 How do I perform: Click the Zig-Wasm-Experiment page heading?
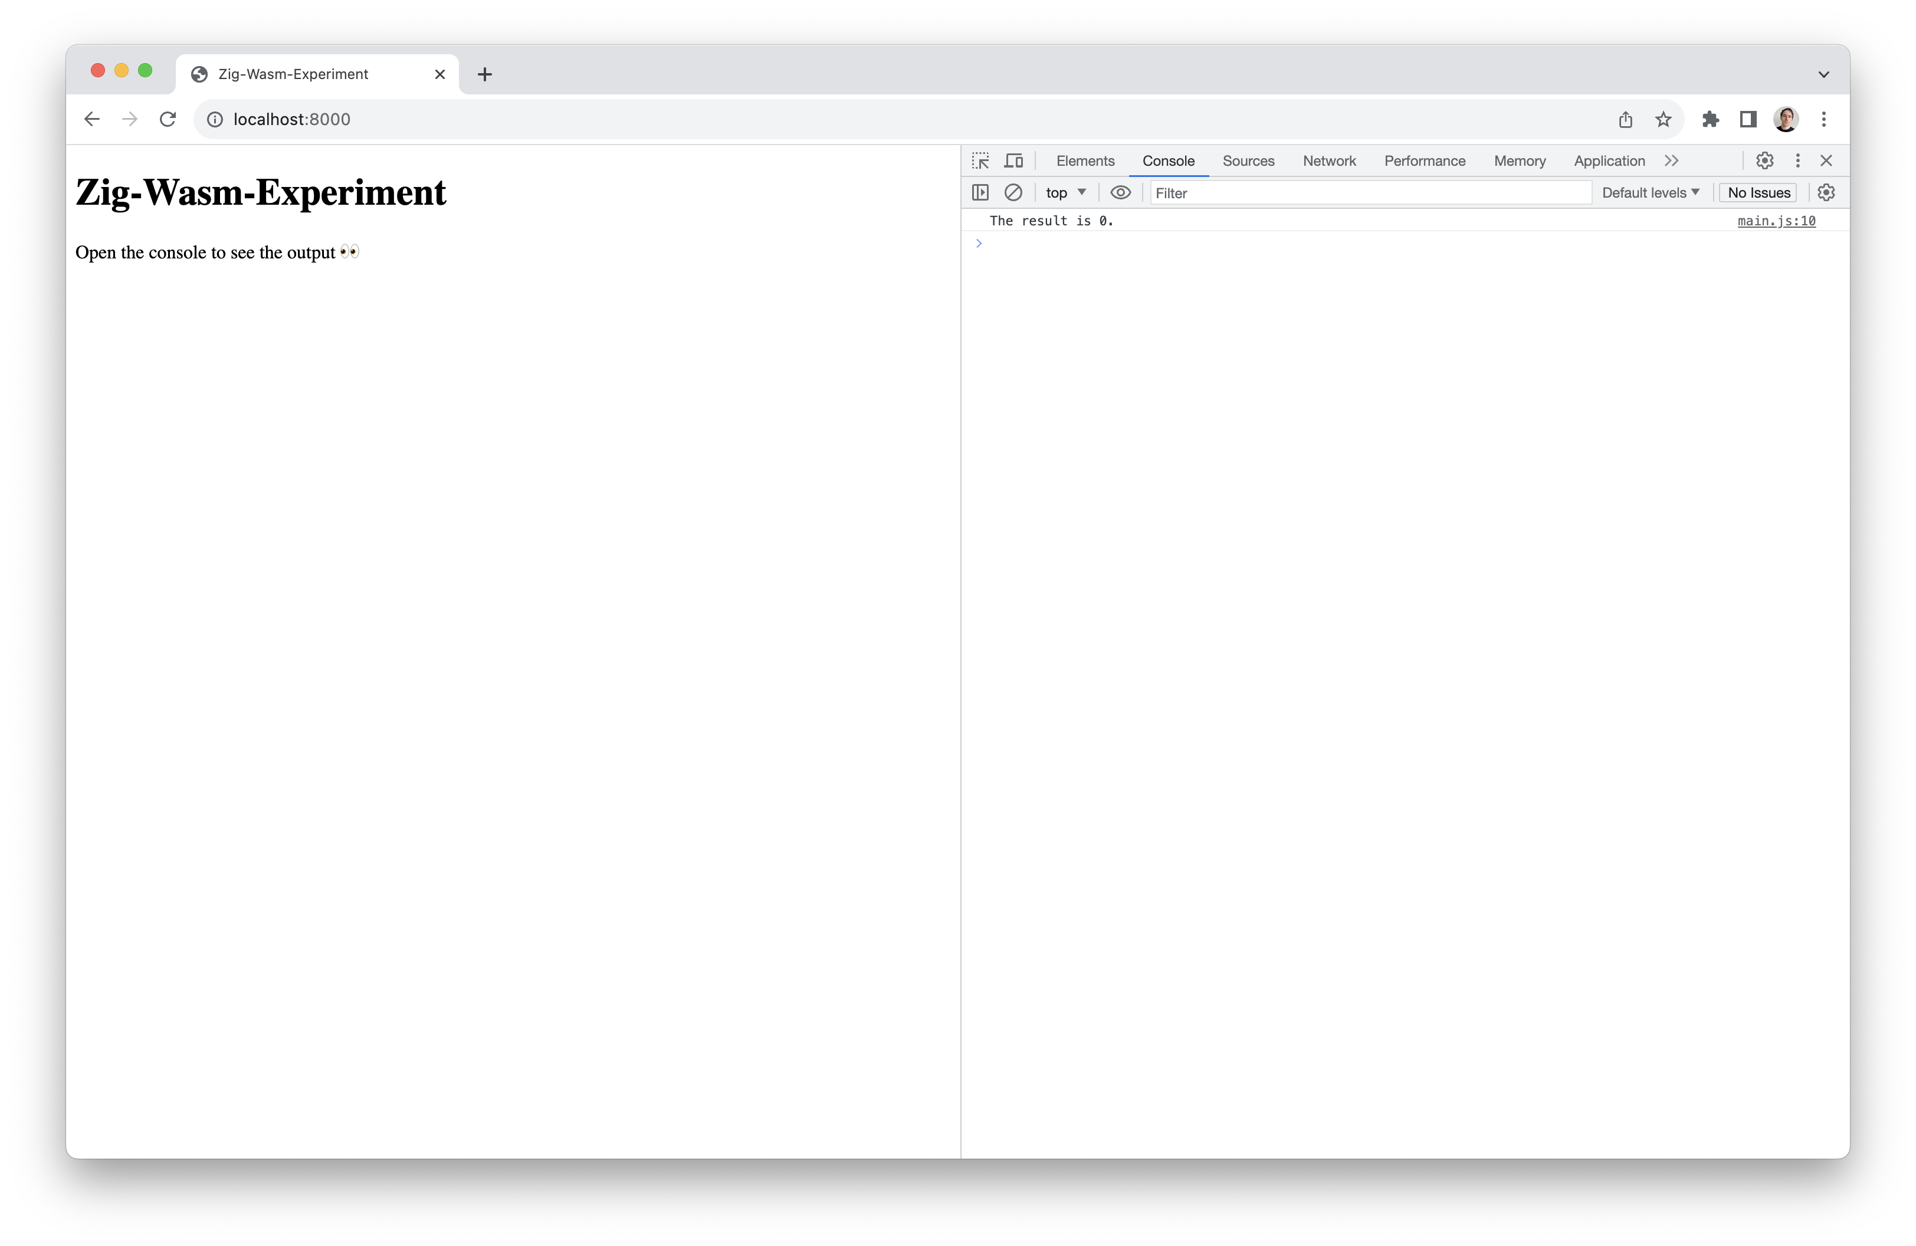260,192
